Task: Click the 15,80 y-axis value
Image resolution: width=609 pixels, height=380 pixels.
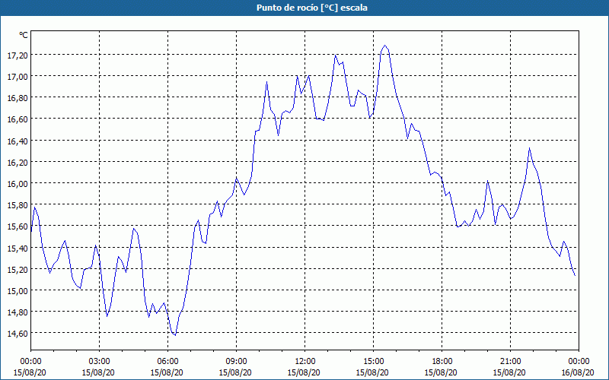Action: click(x=18, y=205)
